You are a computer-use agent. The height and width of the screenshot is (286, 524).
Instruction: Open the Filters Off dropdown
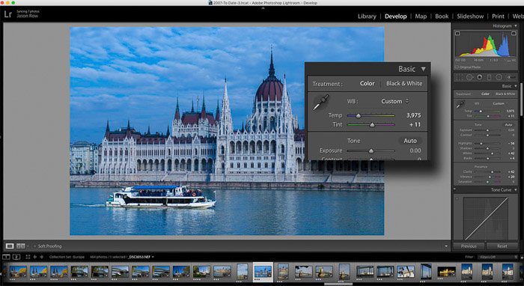click(x=497, y=257)
